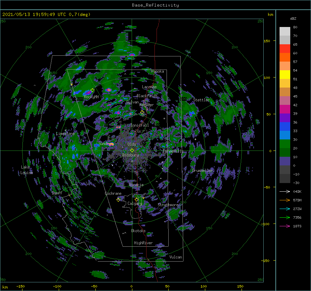Select the yellow diamond marker below RedDeer

coord(142,112)
